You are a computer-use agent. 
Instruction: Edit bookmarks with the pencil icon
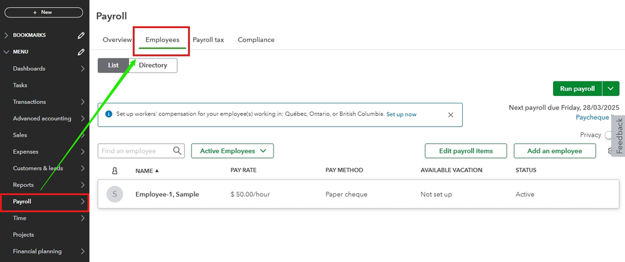click(x=81, y=35)
